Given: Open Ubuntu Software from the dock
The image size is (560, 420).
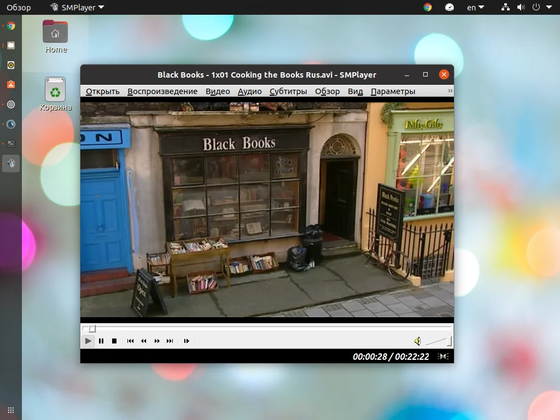Looking at the screenshot, I should (x=11, y=85).
